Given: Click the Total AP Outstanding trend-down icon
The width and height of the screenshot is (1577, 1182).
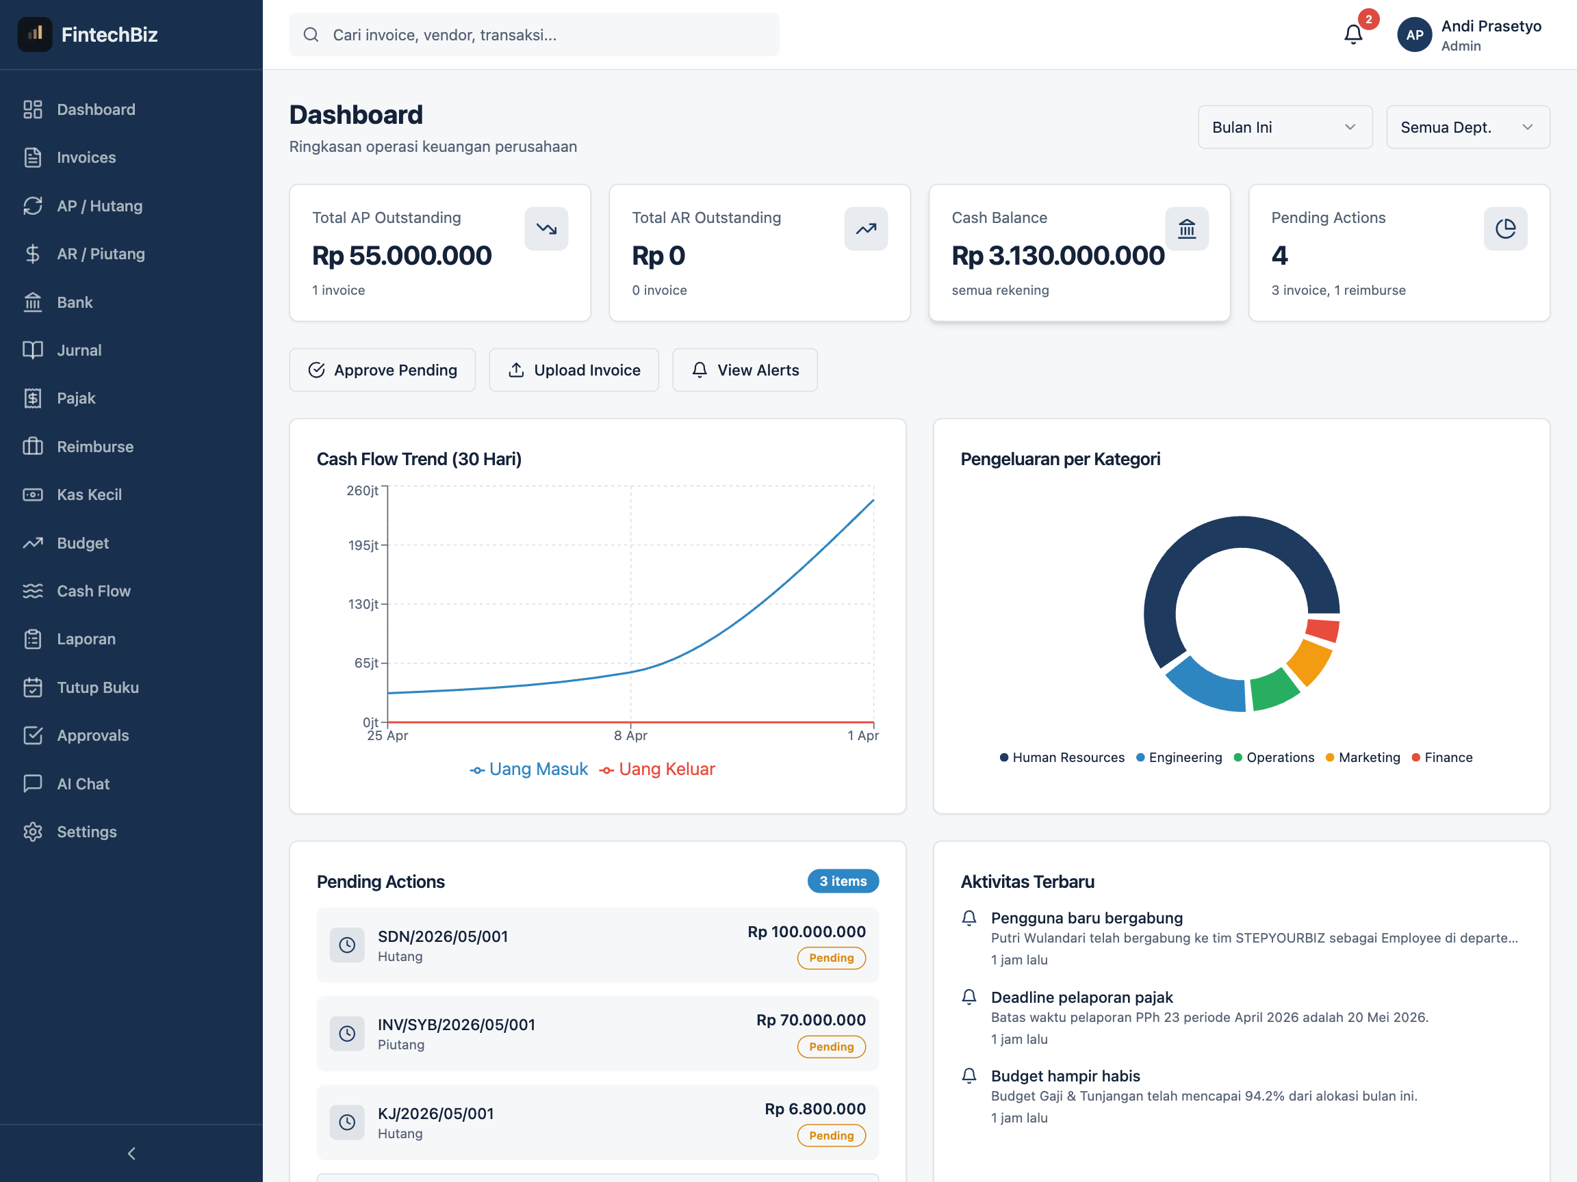Looking at the screenshot, I should (546, 228).
